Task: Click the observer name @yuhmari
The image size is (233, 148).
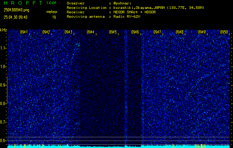Action: pyautogui.click(x=122, y=3)
